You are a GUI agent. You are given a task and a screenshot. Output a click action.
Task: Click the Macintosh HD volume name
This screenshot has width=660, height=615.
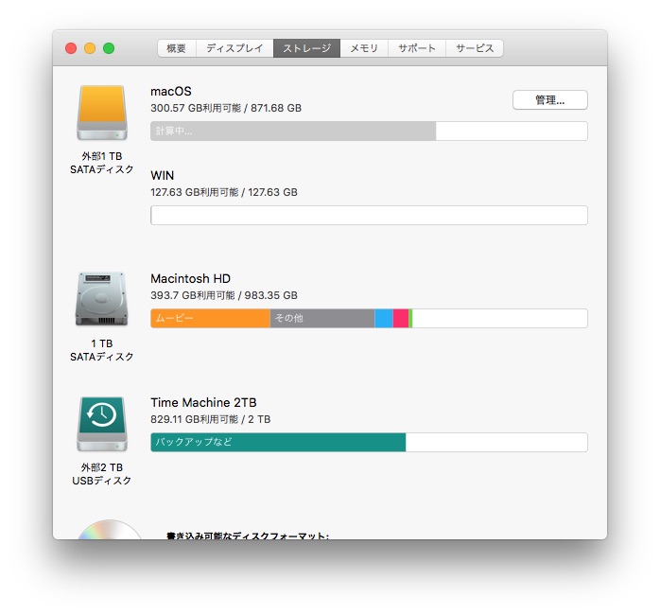[x=191, y=278]
